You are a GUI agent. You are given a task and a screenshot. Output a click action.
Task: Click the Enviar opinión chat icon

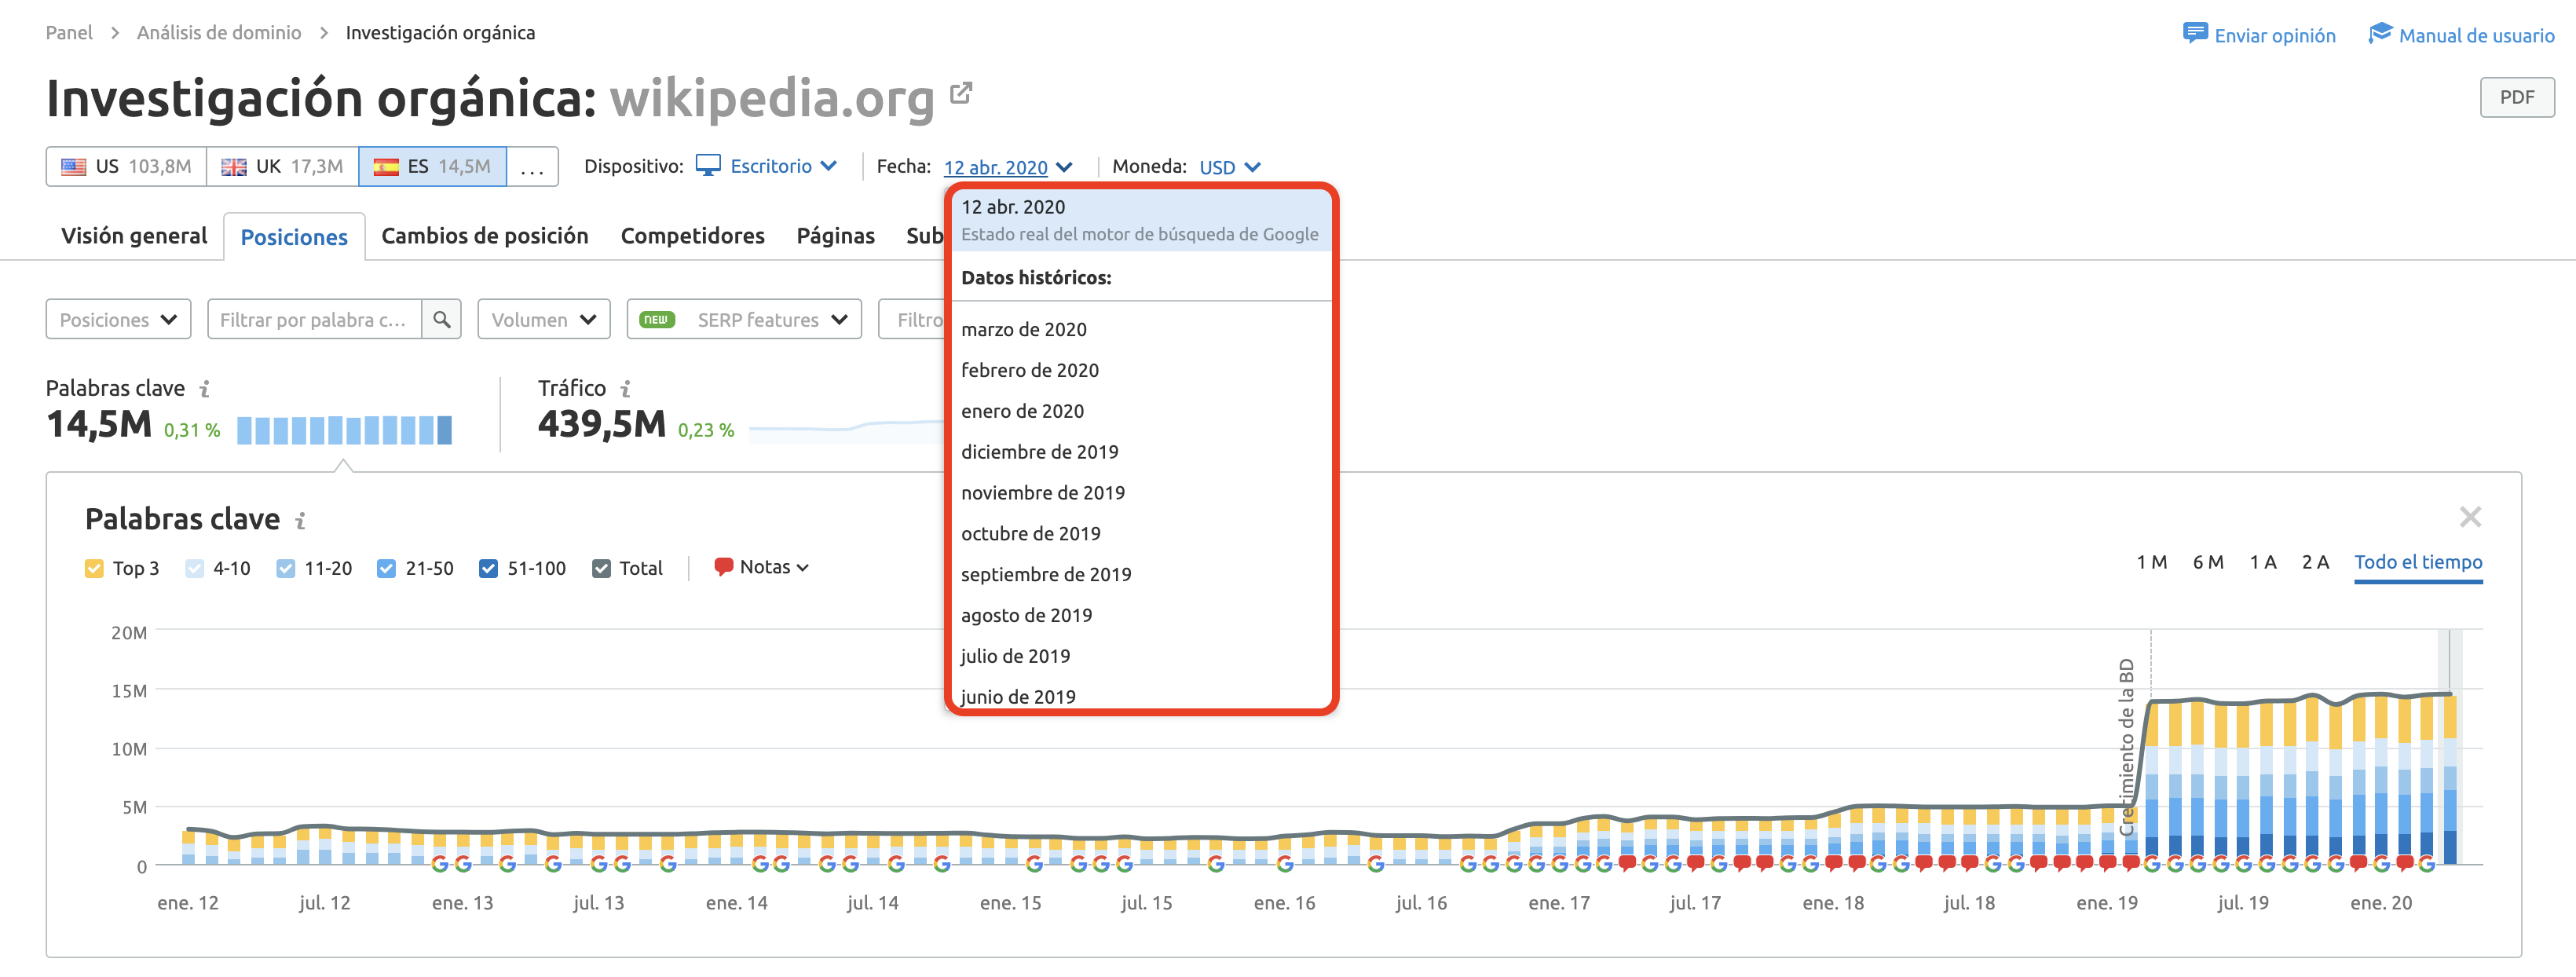click(x=2195, y=33)
